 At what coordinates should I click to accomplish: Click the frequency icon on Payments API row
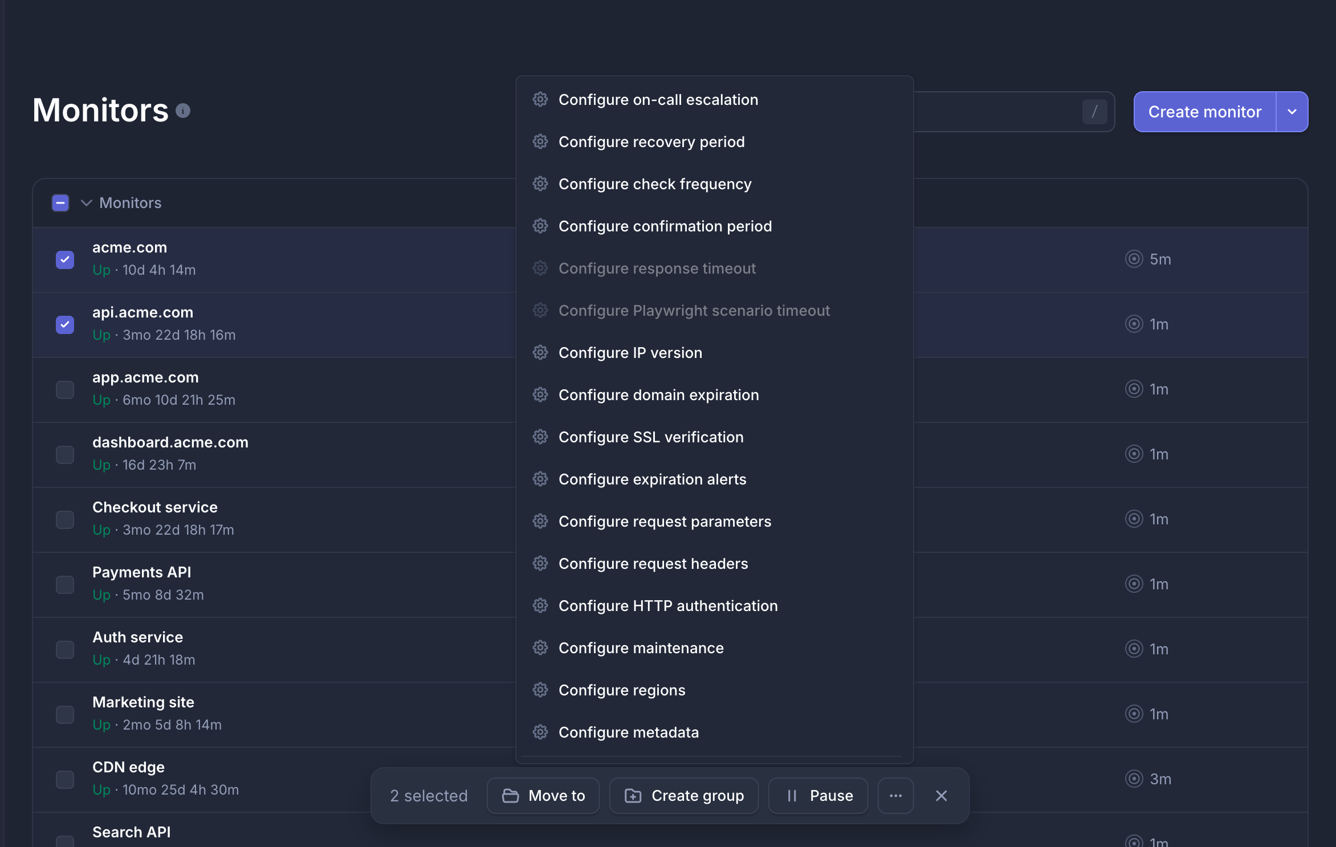click(1134, 584)
